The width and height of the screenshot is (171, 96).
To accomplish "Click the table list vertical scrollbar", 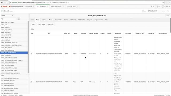I will 28,47.
